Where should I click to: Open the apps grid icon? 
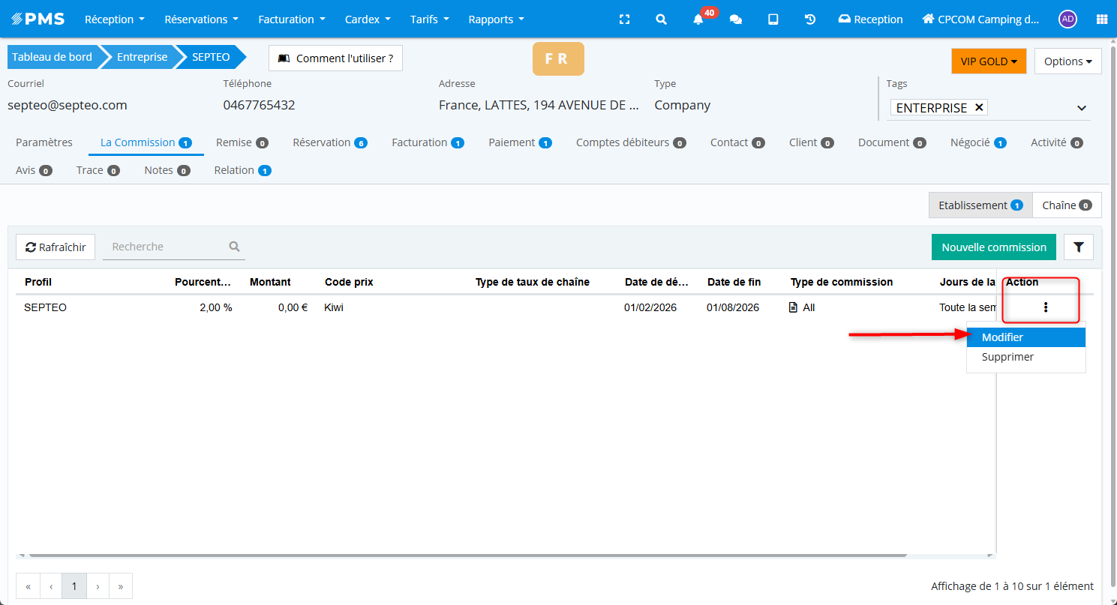click(1101, 19)
